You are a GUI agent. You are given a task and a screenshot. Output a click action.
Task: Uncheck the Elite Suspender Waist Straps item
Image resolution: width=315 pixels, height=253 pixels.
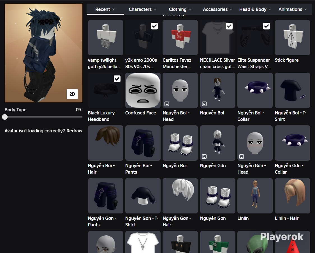coord(267,26)
